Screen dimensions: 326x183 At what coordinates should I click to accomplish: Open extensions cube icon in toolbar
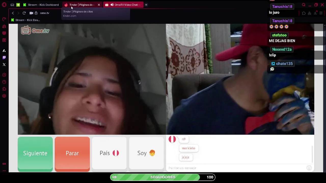tap(304, 13)
